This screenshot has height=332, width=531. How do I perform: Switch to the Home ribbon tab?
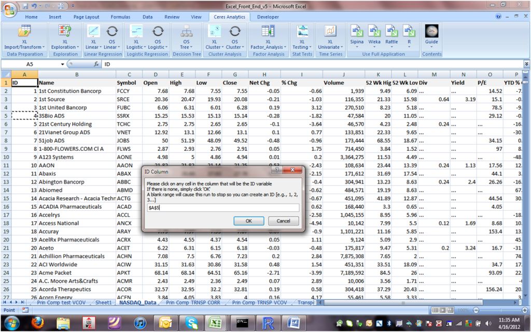[31, 17]
